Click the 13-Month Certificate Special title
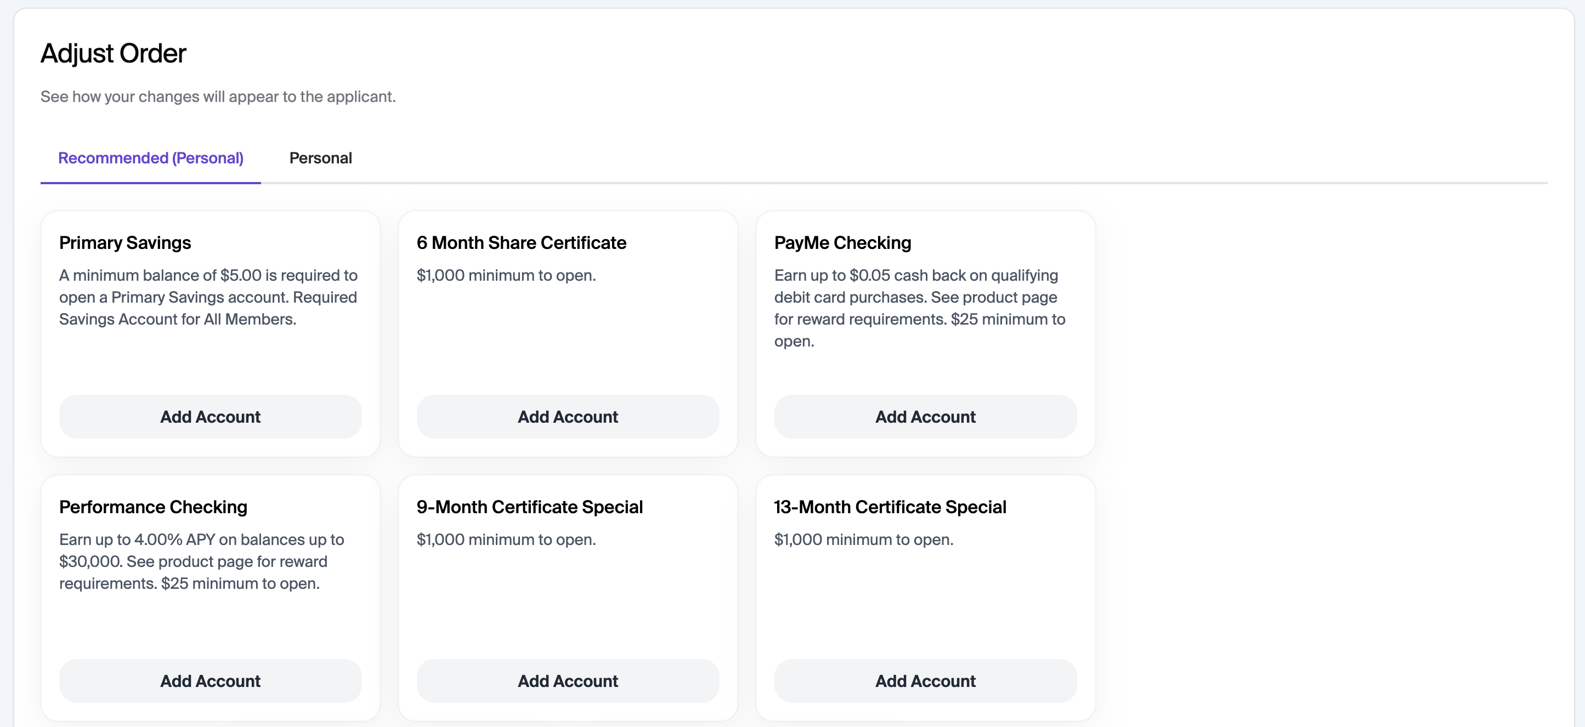 coord(890,507)
